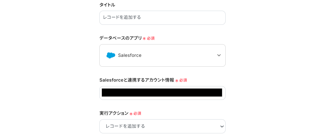Click the blacked-out account name bar

click(x=162, y=93)
